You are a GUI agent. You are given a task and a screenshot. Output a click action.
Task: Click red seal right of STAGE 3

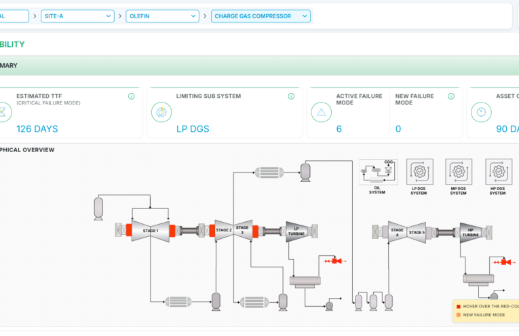pyautogui.click(x=255, y=231)
